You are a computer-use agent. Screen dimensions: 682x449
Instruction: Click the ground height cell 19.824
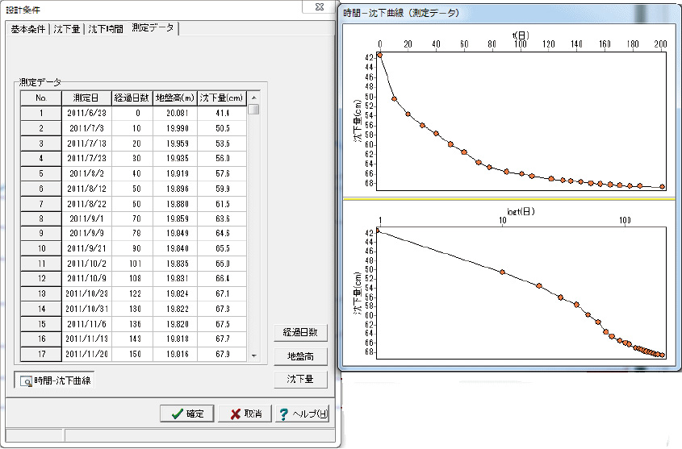coord(175,293)
